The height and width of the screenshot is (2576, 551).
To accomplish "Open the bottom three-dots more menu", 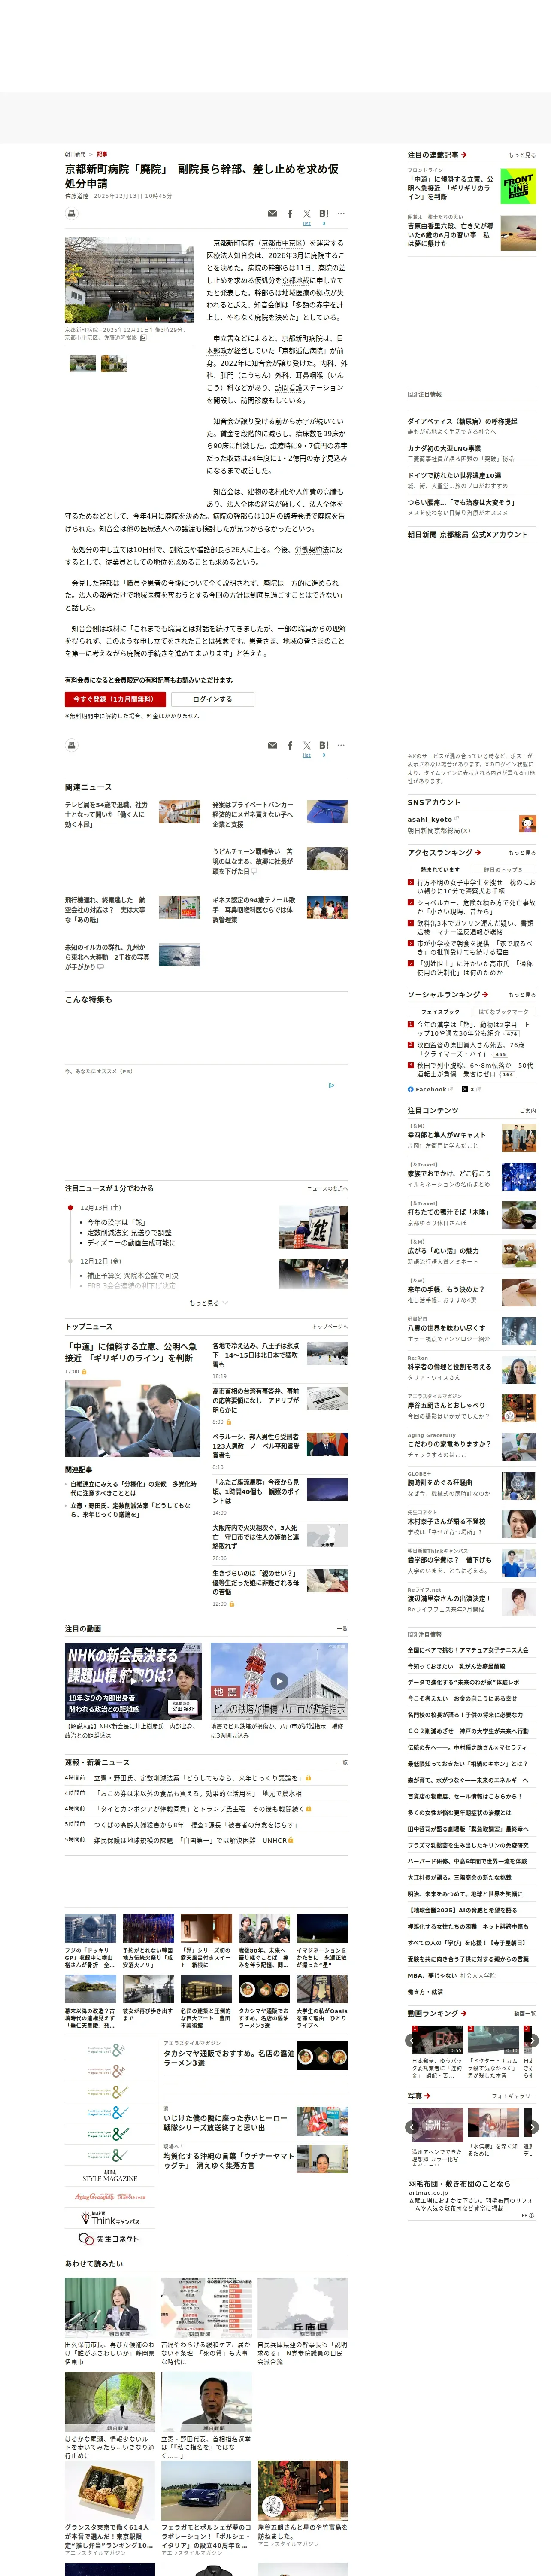I will [341, 745].
